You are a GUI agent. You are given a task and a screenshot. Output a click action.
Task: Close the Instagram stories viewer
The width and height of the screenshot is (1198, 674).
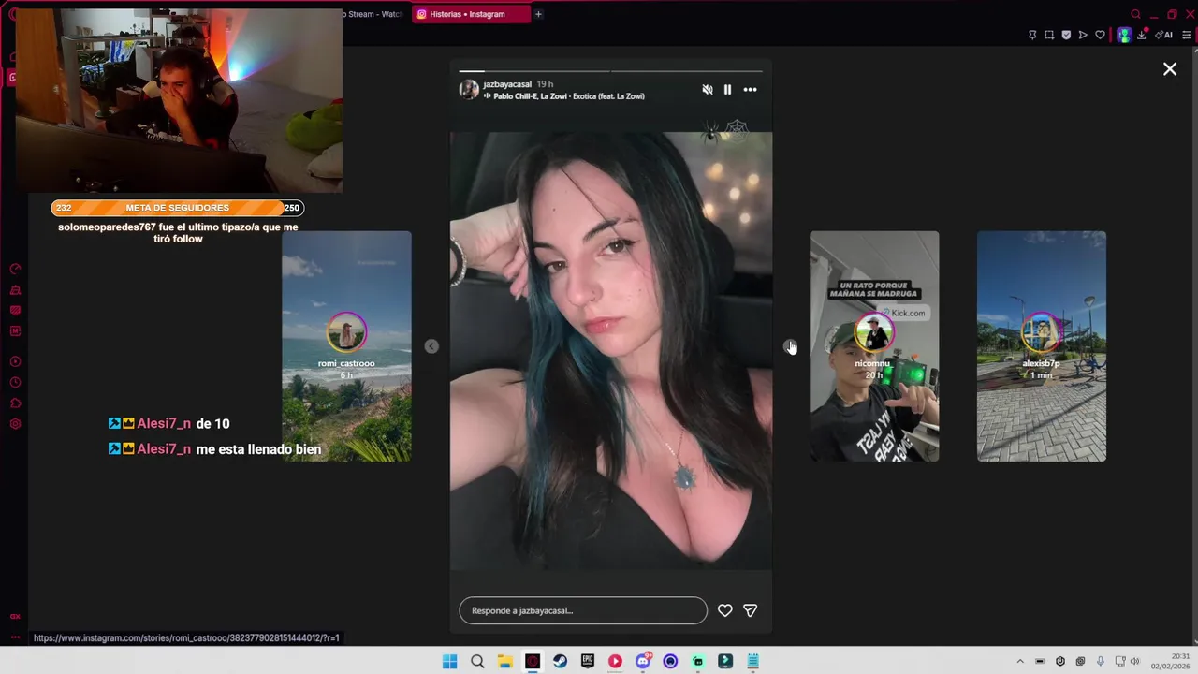click(x=1170, y=68)
